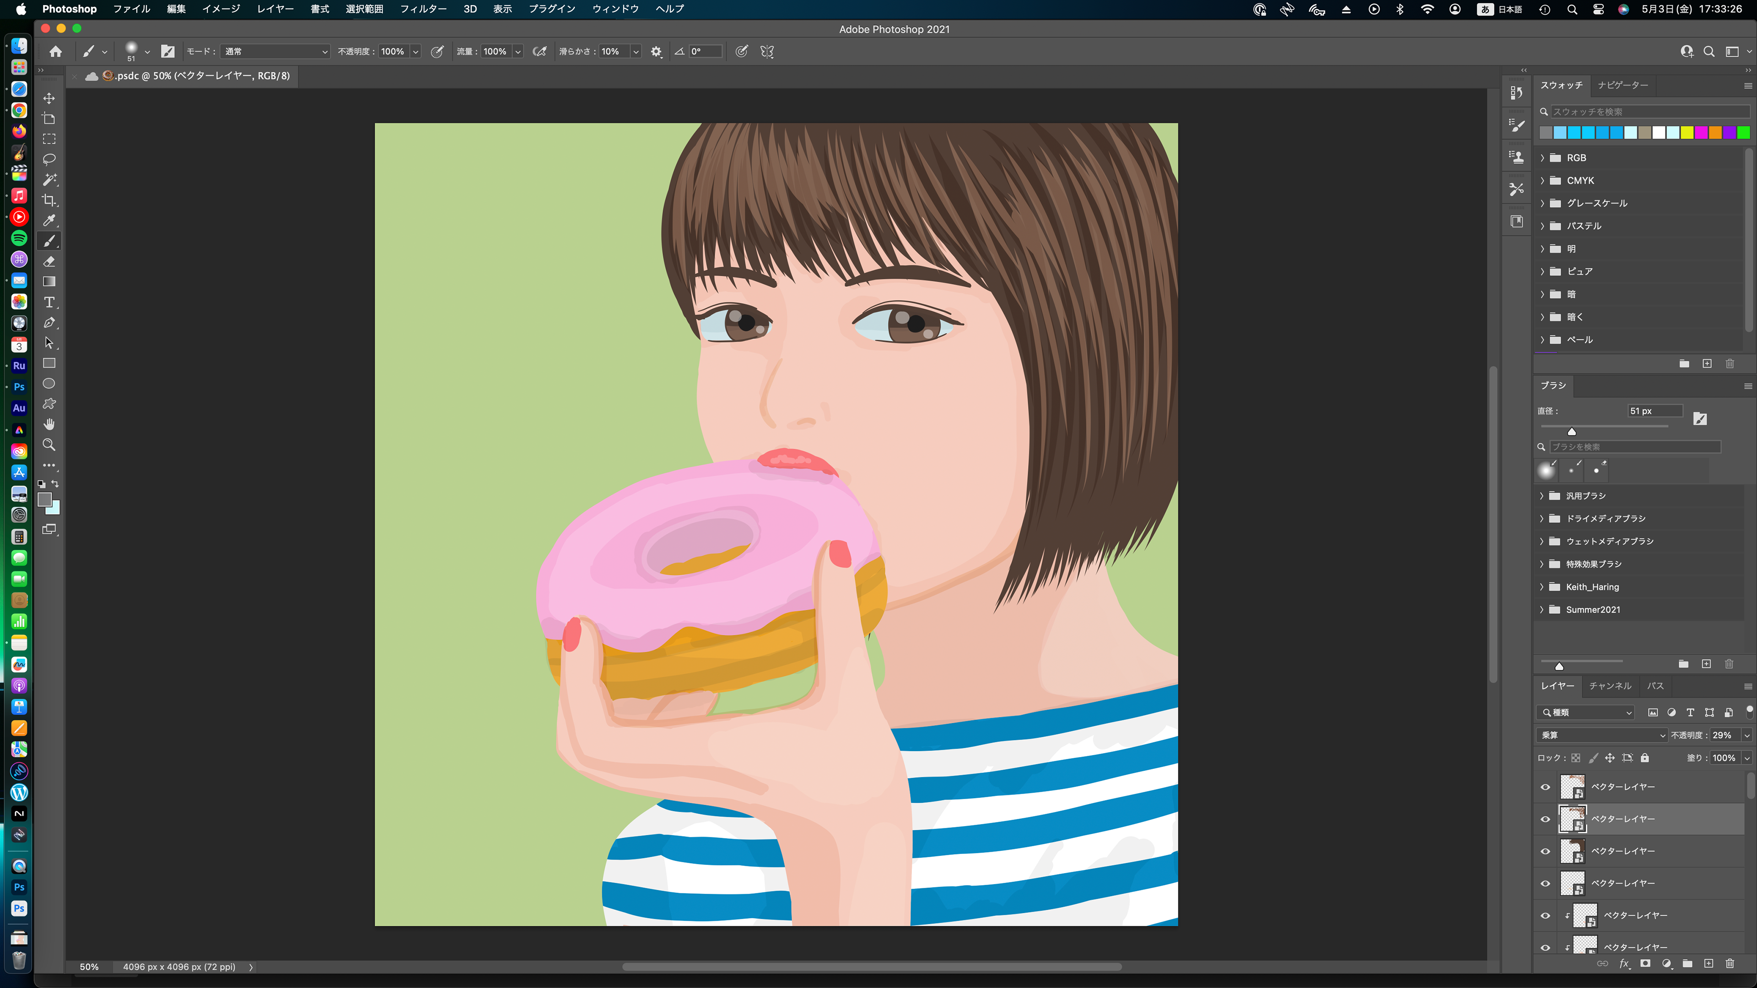Open the フィルター menu

tap(423, 9)
